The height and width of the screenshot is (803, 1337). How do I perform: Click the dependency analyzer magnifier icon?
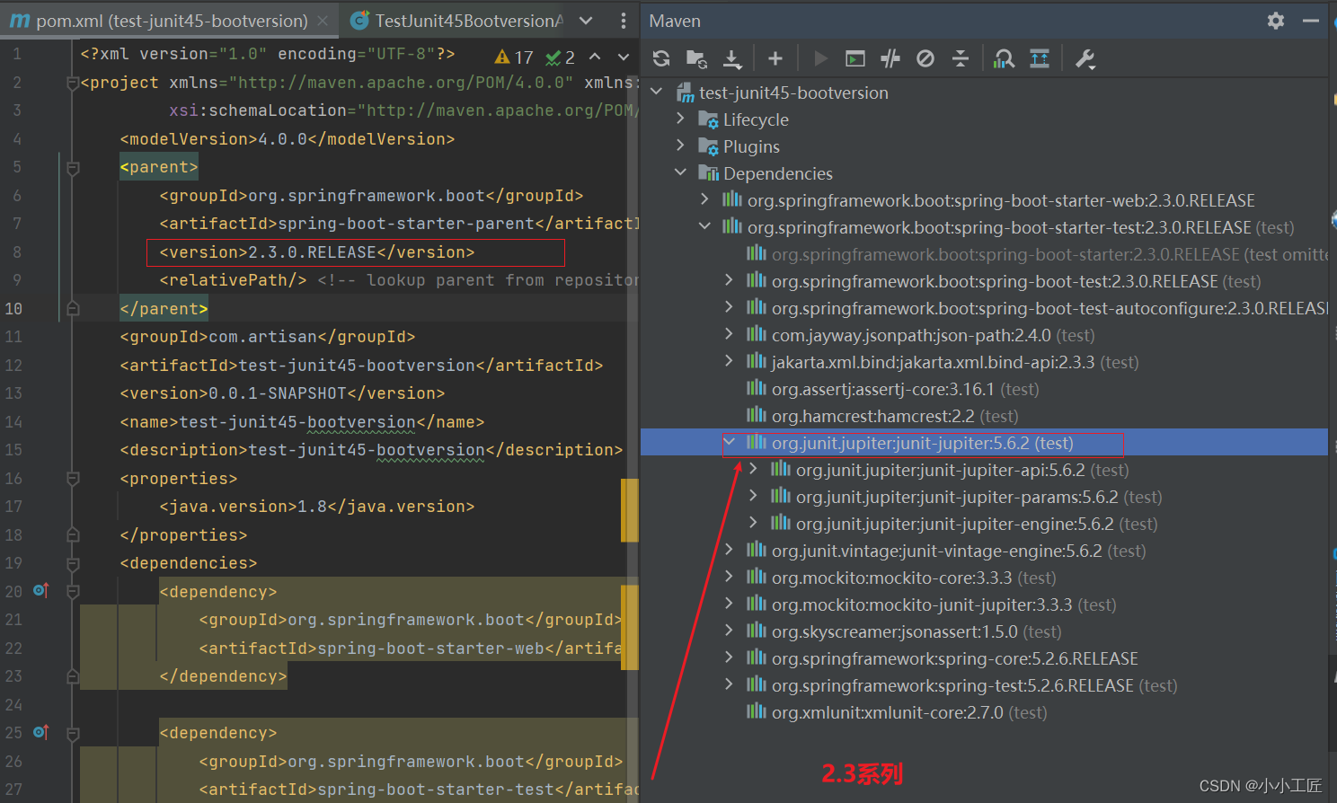click(x=1004, y=58)
